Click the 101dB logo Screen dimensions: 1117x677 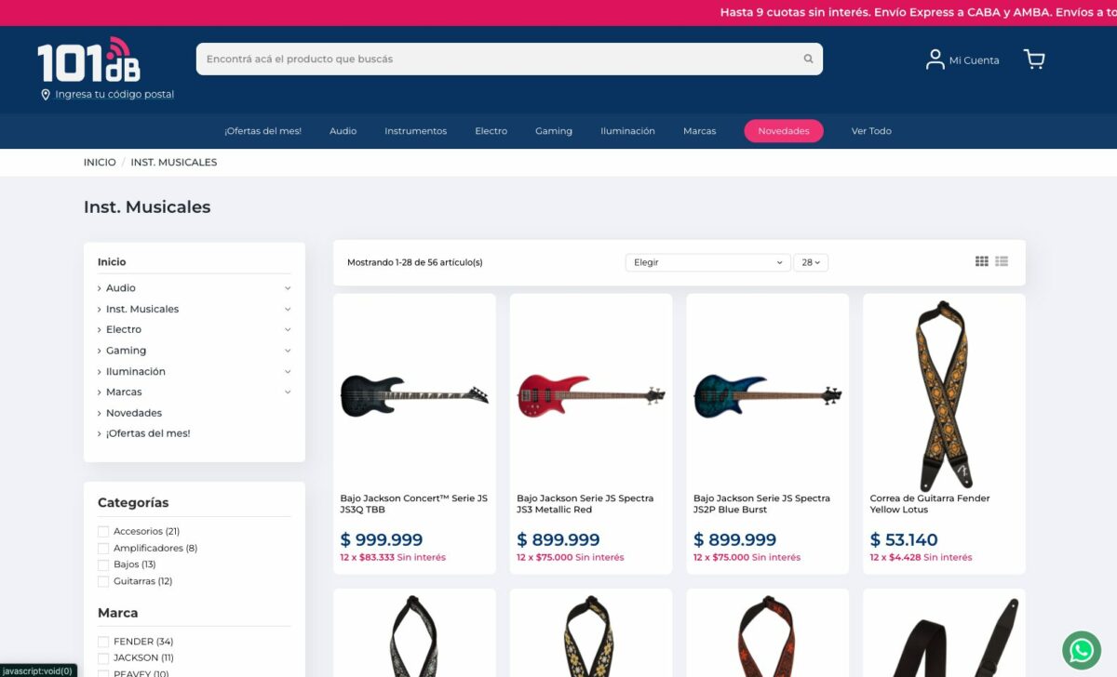point(88,60)
